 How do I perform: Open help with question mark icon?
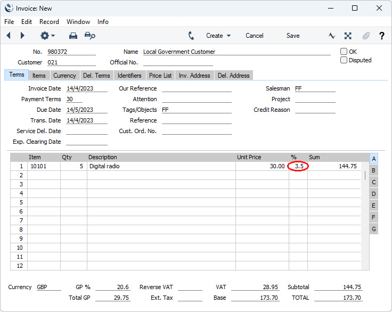[x=381, y=36]
